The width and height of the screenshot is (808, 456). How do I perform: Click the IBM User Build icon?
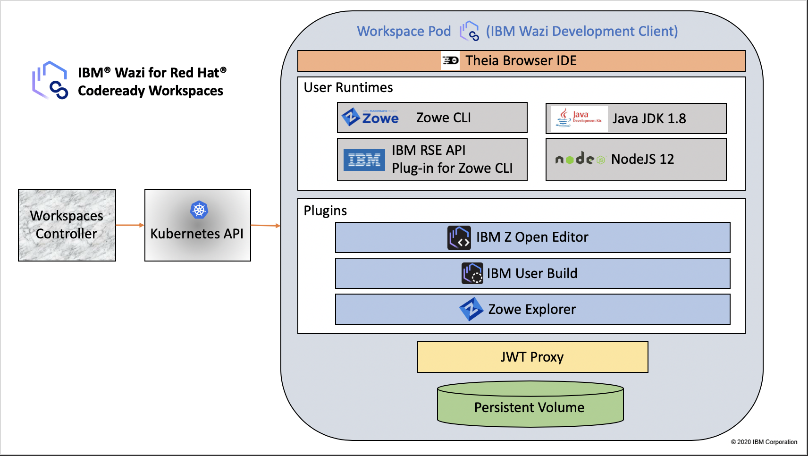(x=472, y=273)
